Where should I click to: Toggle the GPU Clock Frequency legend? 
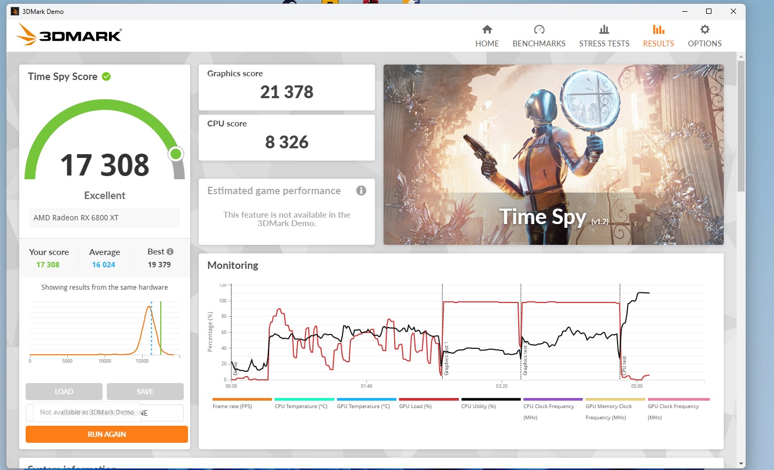pyautogui.click(x=678, y=409)
